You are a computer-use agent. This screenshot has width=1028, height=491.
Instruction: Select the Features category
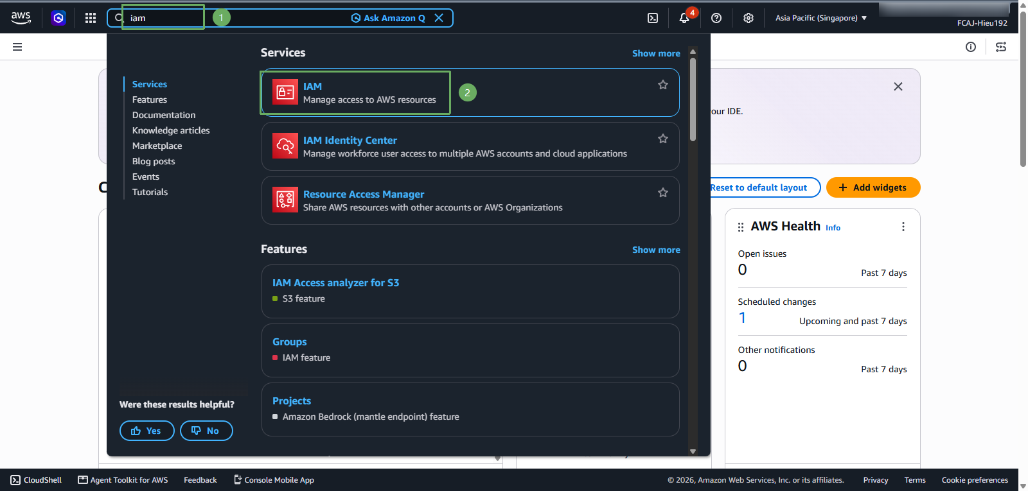(150, 99)
